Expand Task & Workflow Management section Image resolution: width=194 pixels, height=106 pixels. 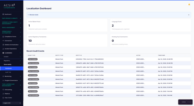tap(20, 85)
